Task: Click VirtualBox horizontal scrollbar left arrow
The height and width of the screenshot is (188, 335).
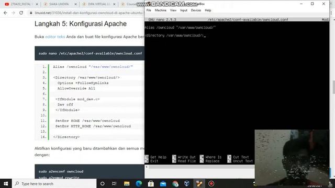Action: pos(147,167)
